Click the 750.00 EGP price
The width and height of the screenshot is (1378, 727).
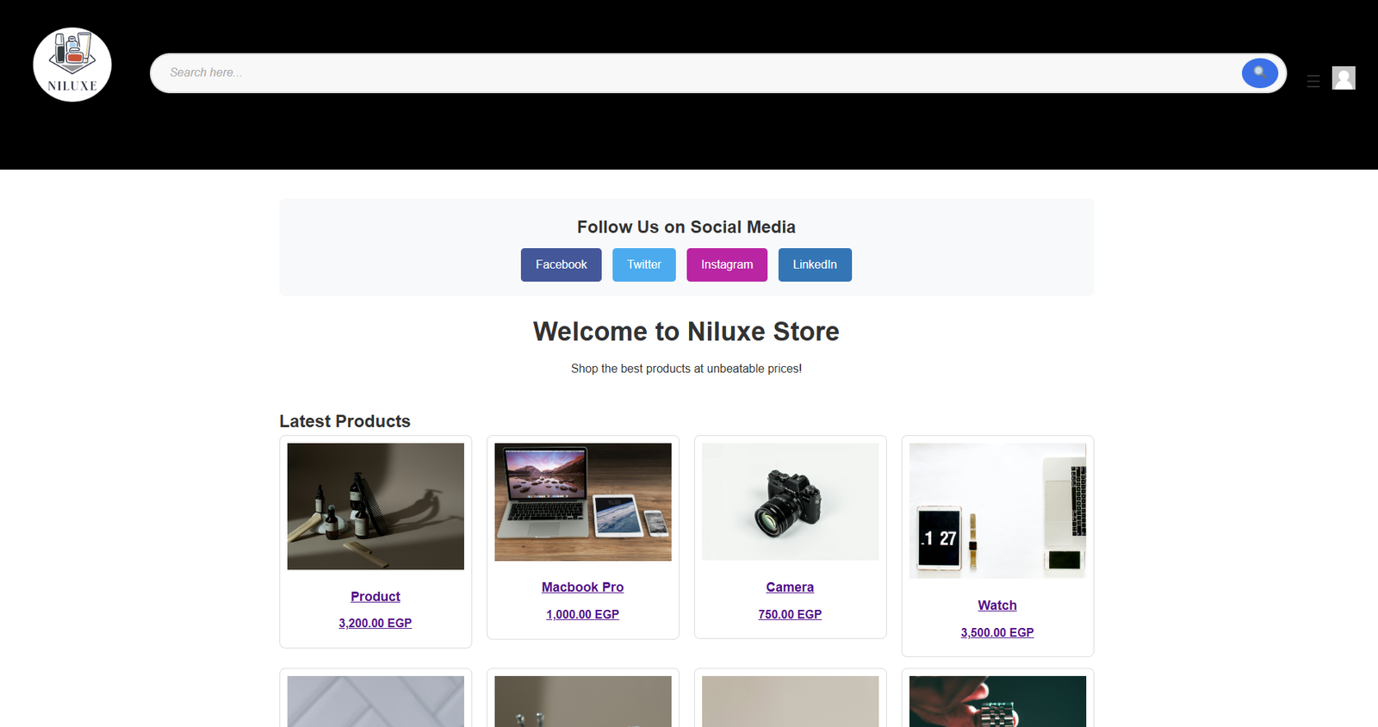click(790, 614)
